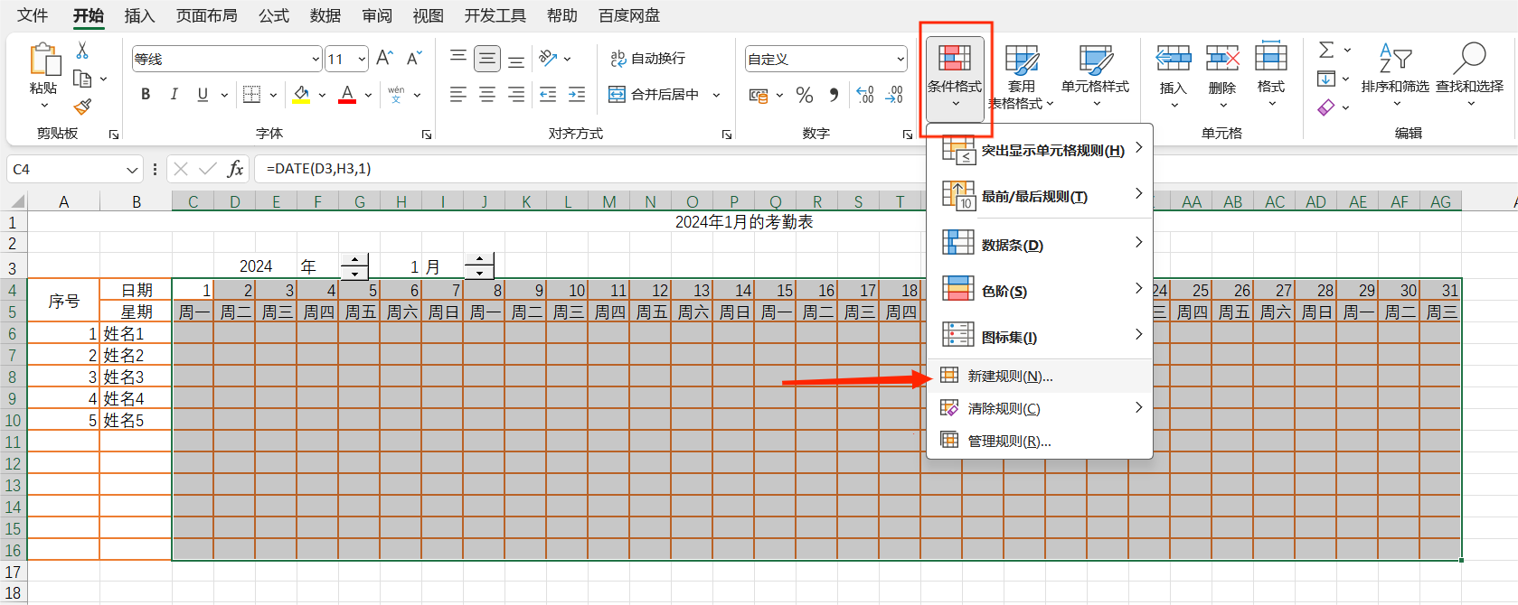Select the Format Painter brush
This screenshot has height=605, width=1518.
click(x=82, y=107)
